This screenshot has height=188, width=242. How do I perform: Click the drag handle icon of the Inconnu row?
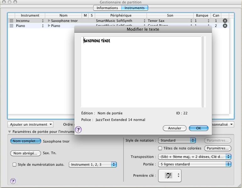12,21
